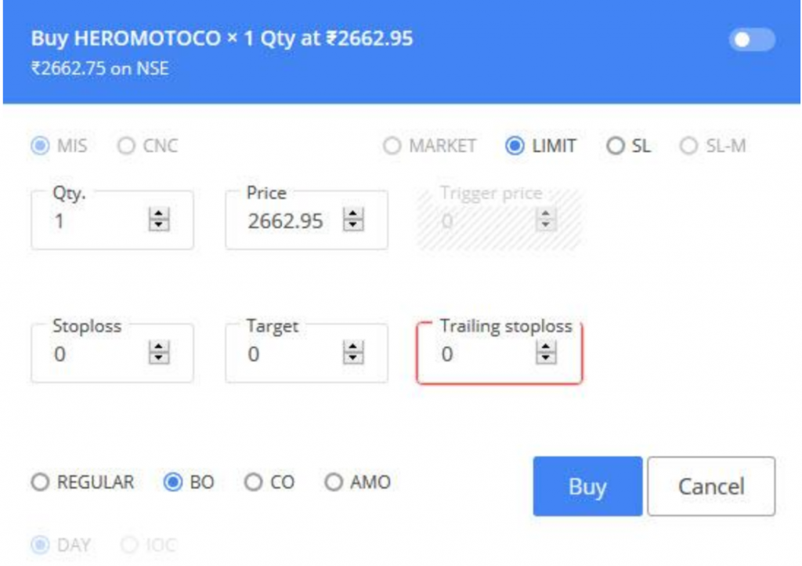Select the AMO order variety
The image size is (802, 566).
coord(334,482)
